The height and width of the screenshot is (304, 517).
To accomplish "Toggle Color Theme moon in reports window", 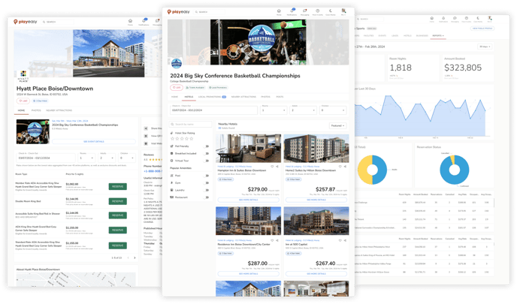I will click(x=478, y=19).
